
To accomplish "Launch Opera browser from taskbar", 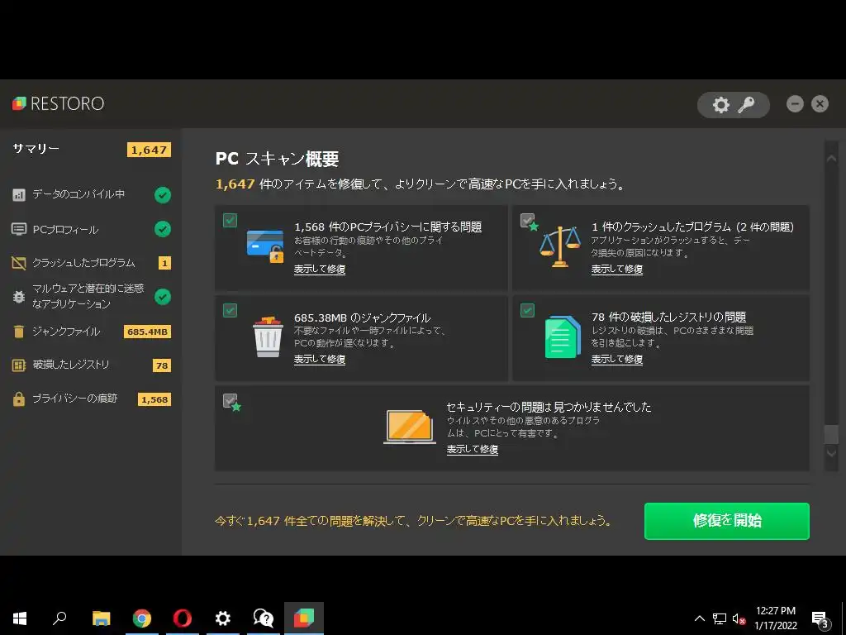I will (x=183, y=618).
